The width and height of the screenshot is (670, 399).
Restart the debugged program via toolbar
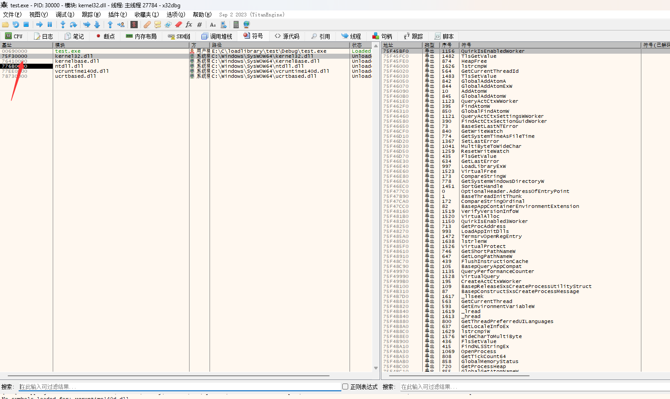[16, 25]
